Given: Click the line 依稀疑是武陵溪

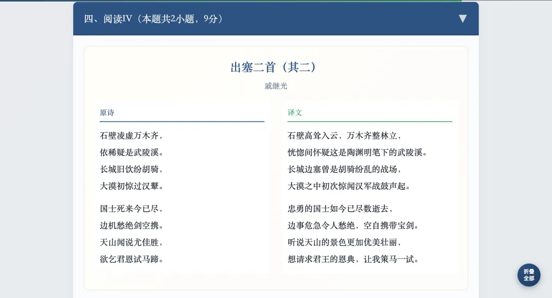Looking at the screenshot, I should point(132,152).
